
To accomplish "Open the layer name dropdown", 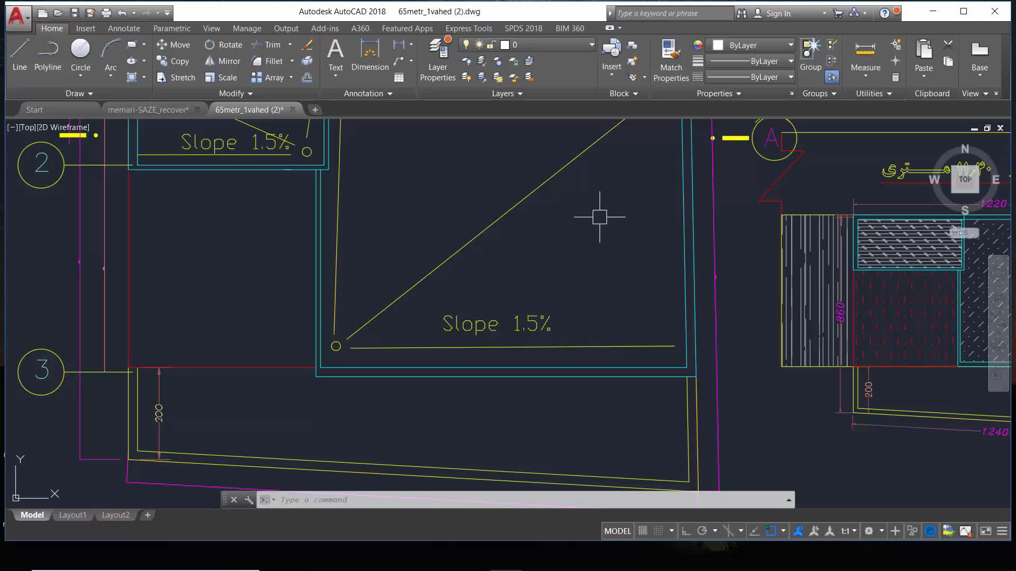I will click(592, 45).
